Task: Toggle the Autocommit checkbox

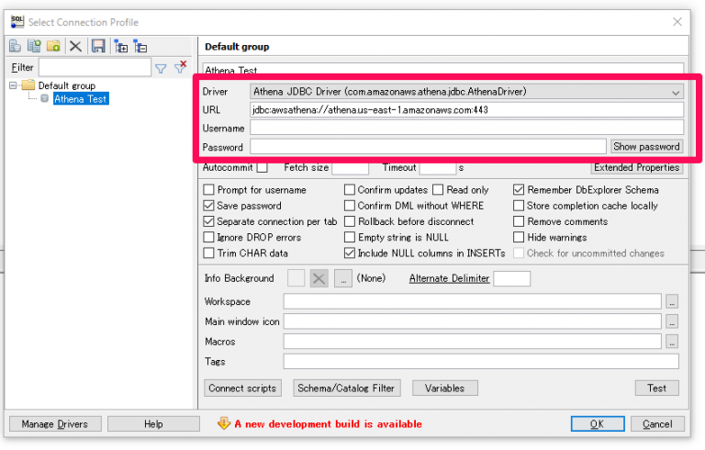Action: pos(263,168)
